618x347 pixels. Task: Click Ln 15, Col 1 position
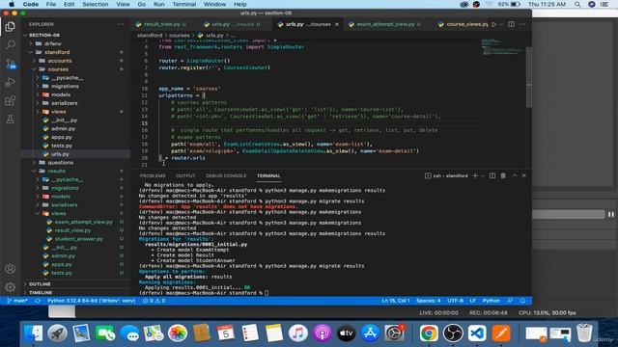point(395,301)
